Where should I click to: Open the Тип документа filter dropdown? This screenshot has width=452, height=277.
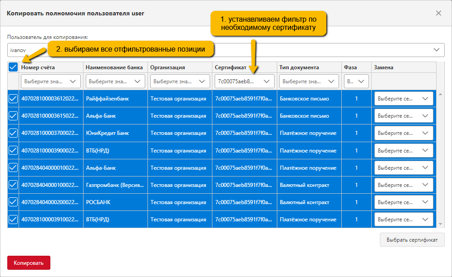(309, 81)
